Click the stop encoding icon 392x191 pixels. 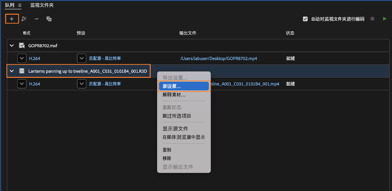point(372,19)
